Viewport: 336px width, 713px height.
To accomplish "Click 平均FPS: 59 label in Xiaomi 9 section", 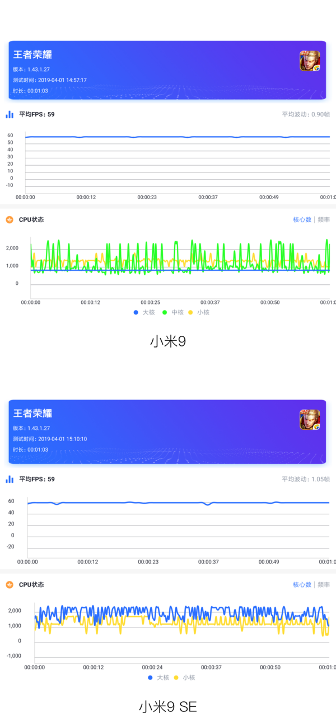I will coord(37,115).
